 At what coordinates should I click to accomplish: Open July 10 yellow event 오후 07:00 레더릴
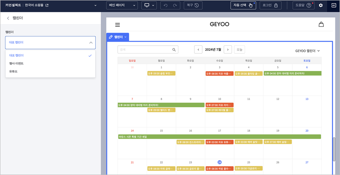(x=219, y=110)
